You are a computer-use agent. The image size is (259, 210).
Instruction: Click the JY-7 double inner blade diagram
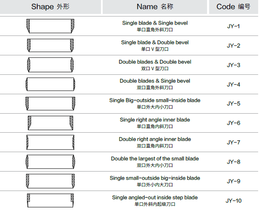(x=50, y=142)
